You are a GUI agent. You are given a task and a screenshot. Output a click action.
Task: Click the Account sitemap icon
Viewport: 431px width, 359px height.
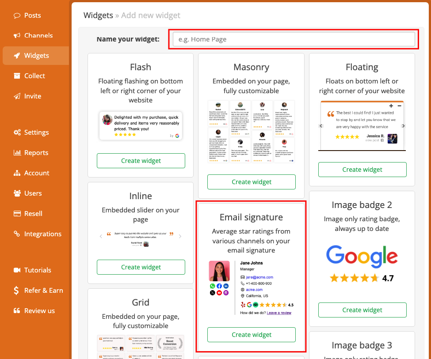(17, 173)
